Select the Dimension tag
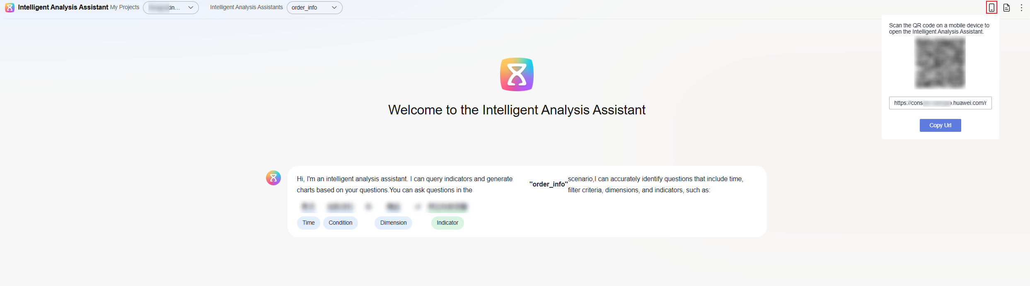1030x286 pixels. [393, 223]
